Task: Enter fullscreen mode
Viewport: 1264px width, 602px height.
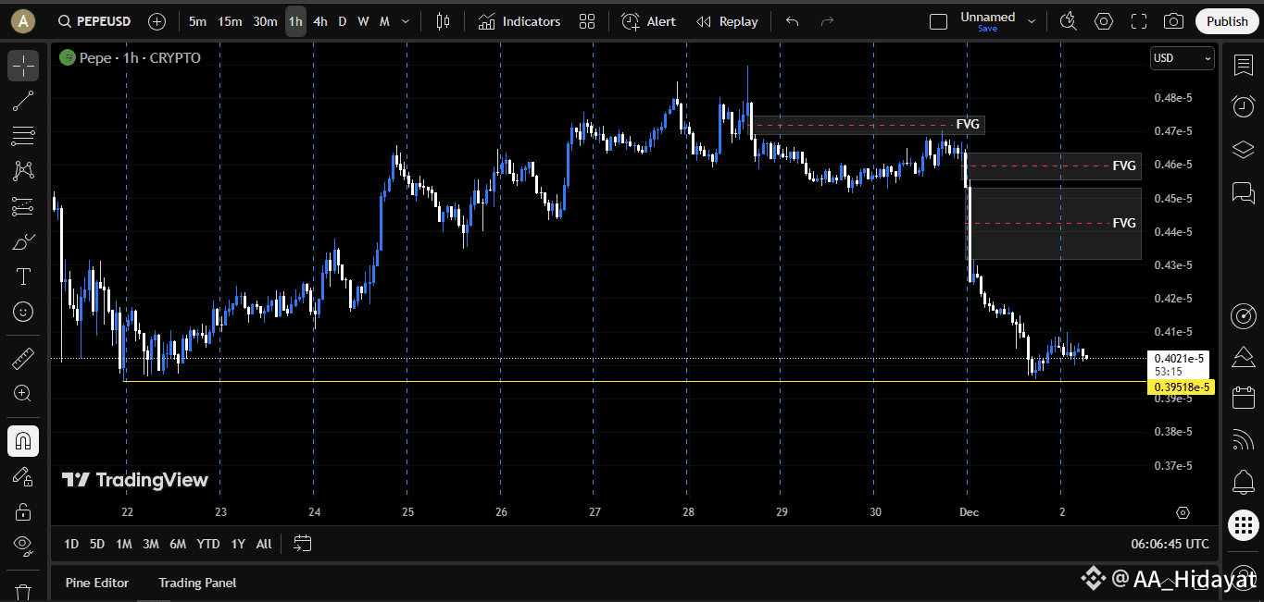Action: click(x=1139, y=21)
